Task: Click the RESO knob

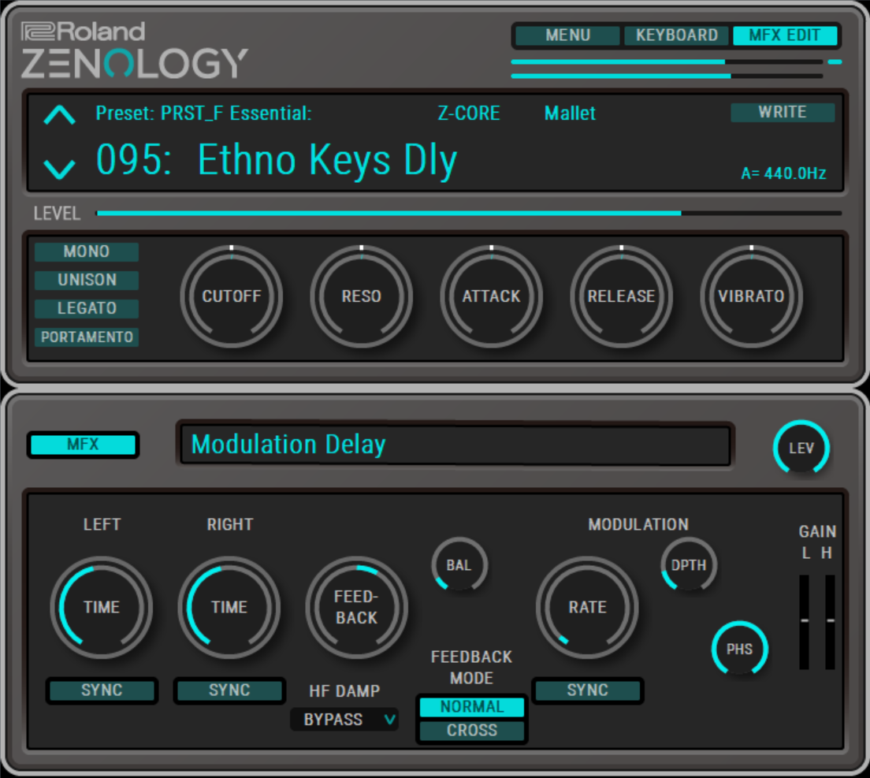Action: click(x=361, y=296)
